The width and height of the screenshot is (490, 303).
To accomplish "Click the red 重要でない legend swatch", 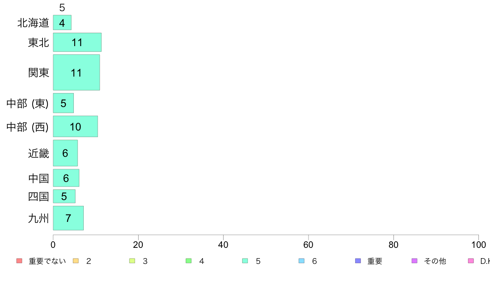I will (19, 261).
